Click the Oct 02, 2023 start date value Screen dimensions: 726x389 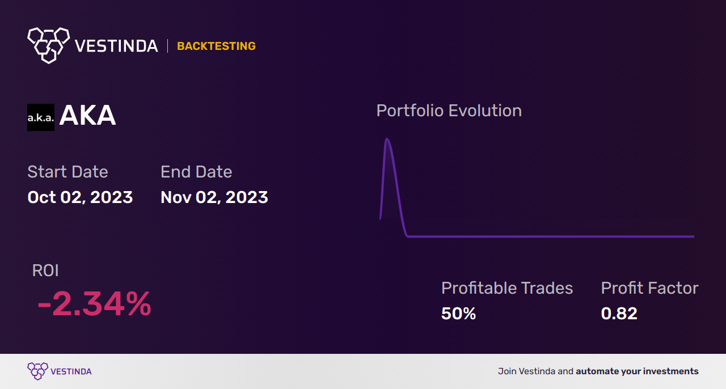click(x=80, y=197)
